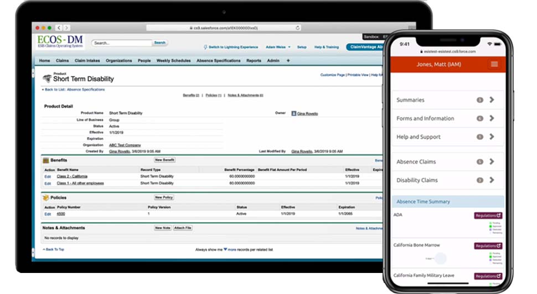537x294 pixels.
Task: Open the hamburger menu on the phone
Action: [x=494, y=64]
